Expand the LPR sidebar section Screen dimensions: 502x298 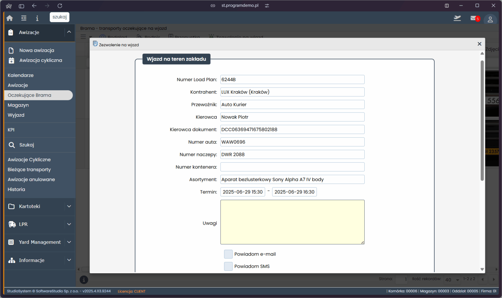coord(69,224)
